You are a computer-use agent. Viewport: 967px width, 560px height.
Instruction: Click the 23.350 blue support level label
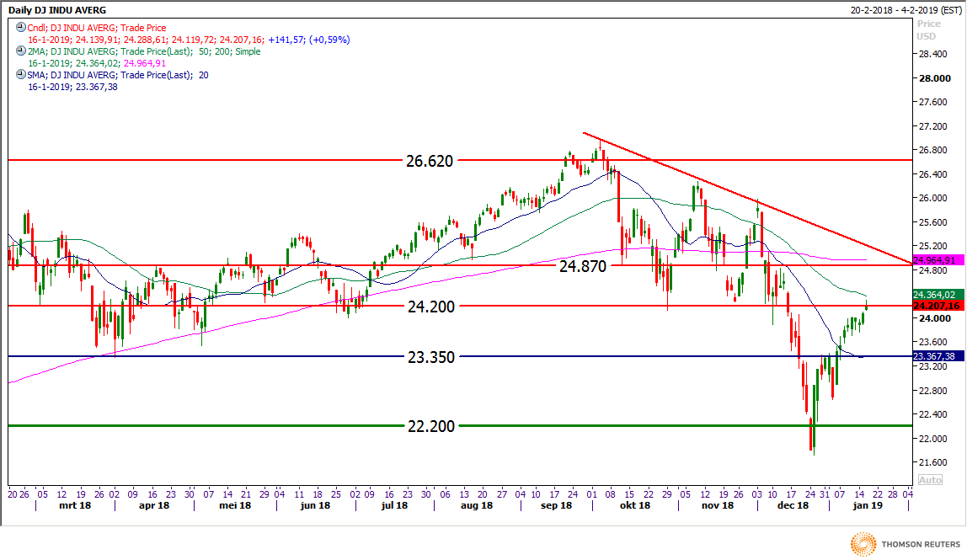click(430, 357)
